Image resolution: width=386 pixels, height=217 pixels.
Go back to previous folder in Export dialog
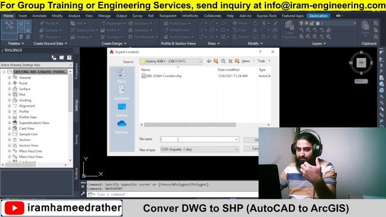(x=209, y=61)
